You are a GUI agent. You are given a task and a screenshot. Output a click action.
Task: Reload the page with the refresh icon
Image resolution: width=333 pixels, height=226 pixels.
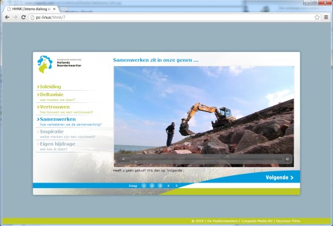[23, 17]
